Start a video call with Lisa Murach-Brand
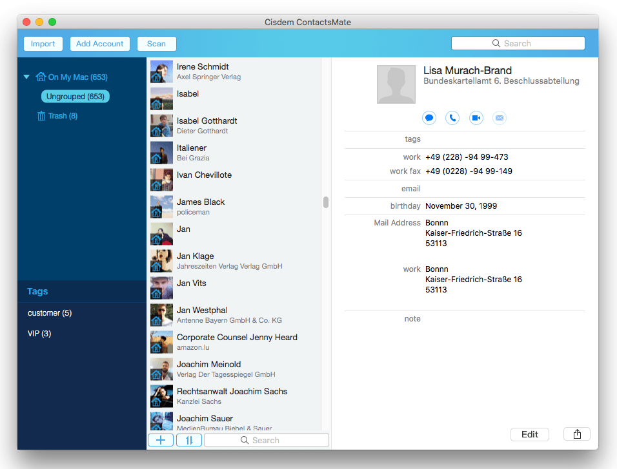Image resolution: width=617 pixels, height=469 pixels. click(476, 118)
